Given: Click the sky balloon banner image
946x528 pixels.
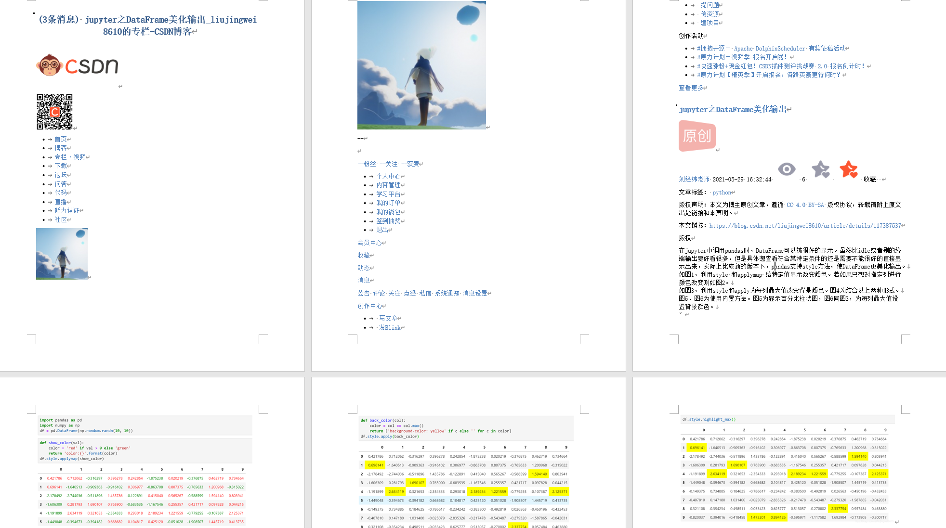Looking at the screenshot, I should coord(421,65).
